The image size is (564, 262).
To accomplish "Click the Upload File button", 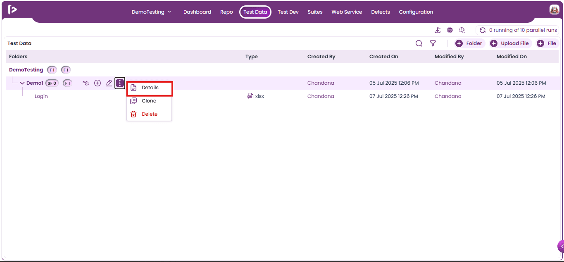I will point(511,43).
